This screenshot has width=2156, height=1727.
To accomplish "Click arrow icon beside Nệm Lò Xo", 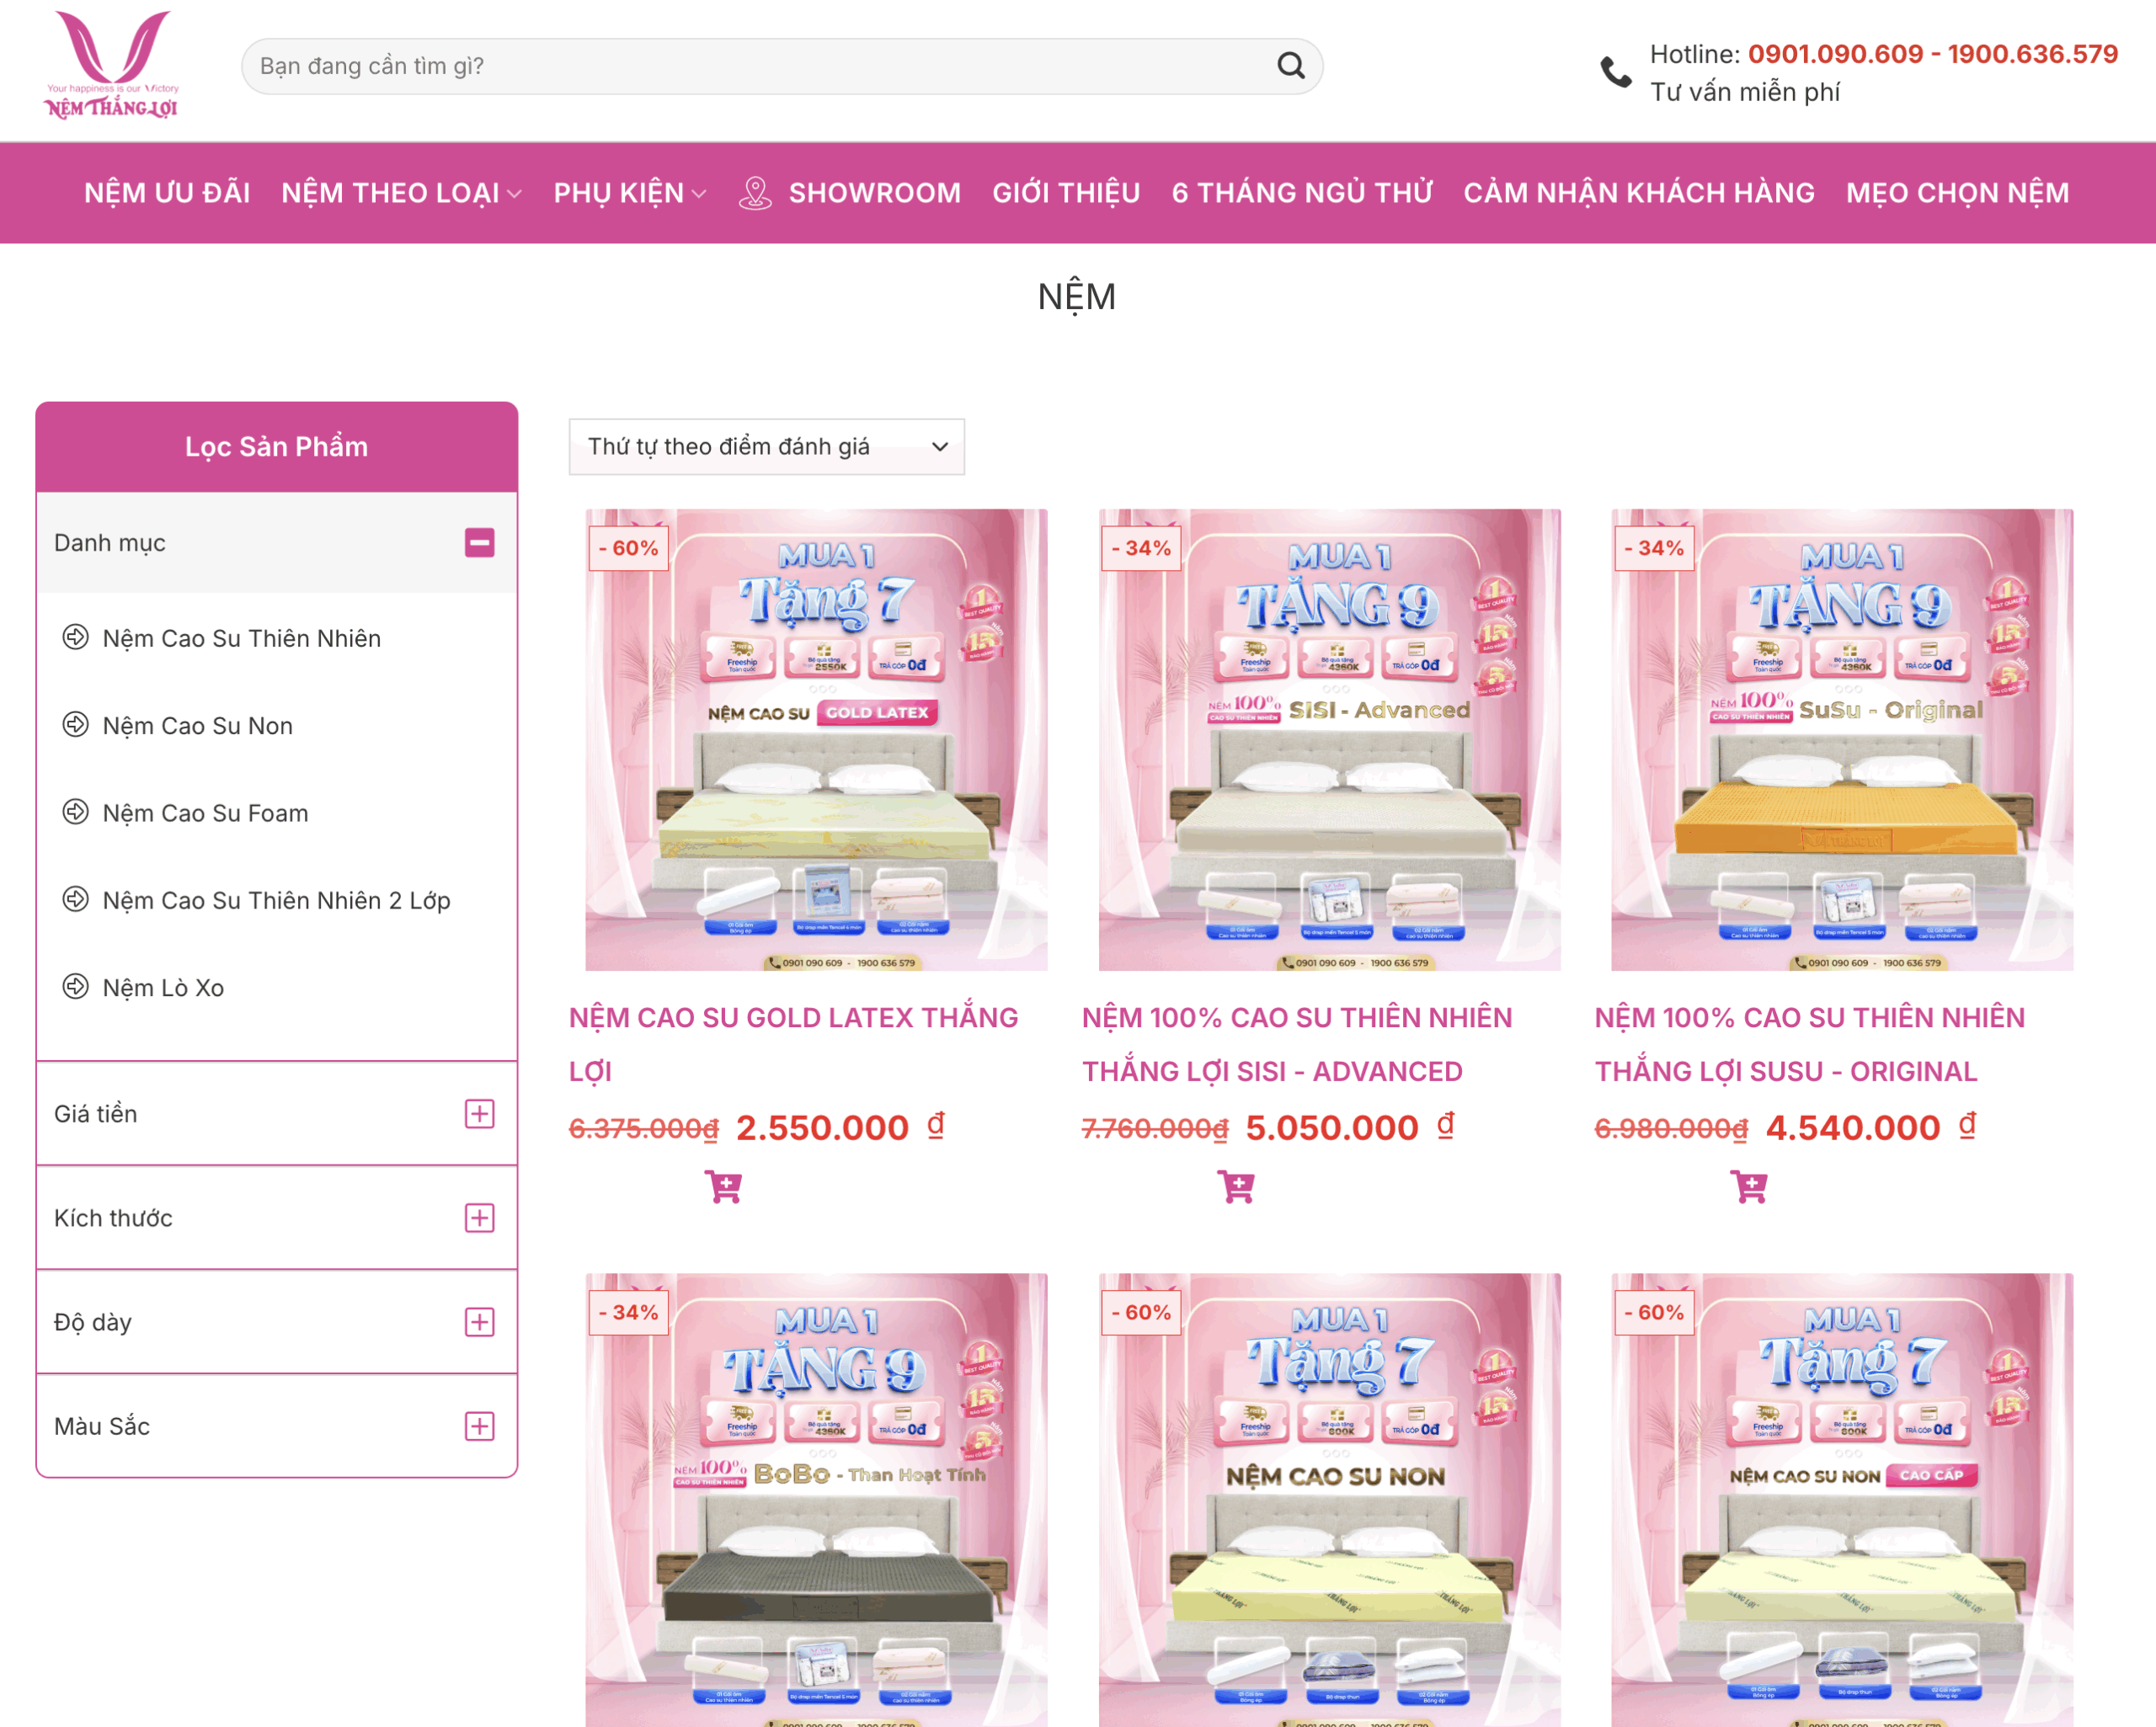I will click(75, 987).
